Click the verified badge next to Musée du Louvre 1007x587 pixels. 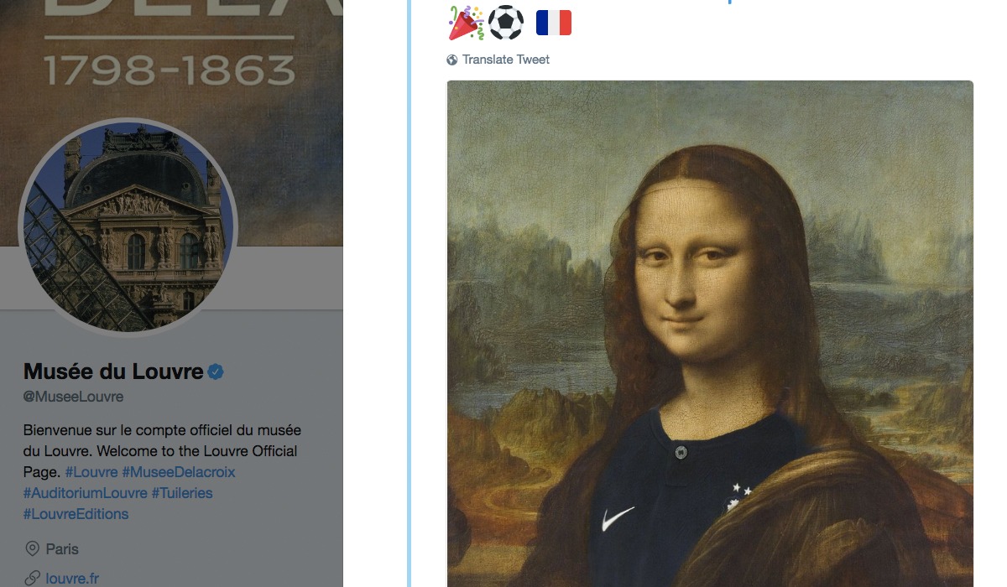pyautogui.click(x=216, y=371)
